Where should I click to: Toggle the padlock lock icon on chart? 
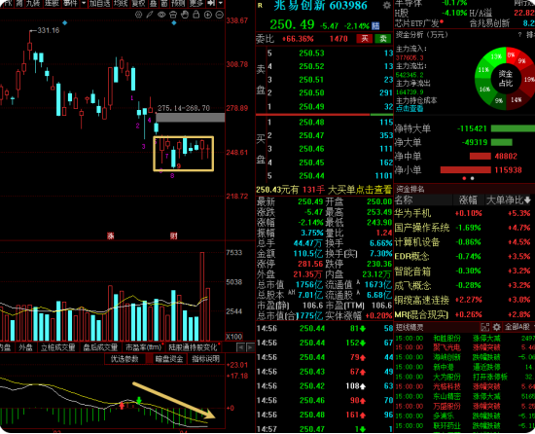coord(196,15)
